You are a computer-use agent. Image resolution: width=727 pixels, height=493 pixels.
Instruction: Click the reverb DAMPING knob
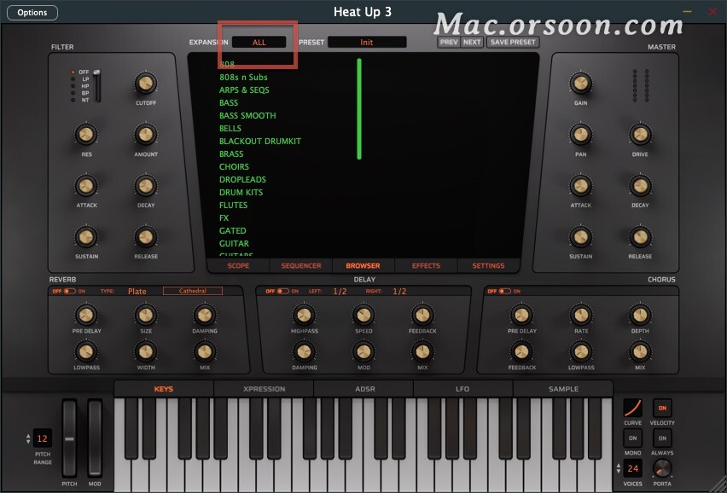[x=205, y=315]
